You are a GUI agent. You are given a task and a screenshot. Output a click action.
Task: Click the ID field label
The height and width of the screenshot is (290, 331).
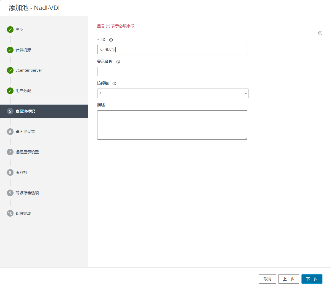point(103,39)
